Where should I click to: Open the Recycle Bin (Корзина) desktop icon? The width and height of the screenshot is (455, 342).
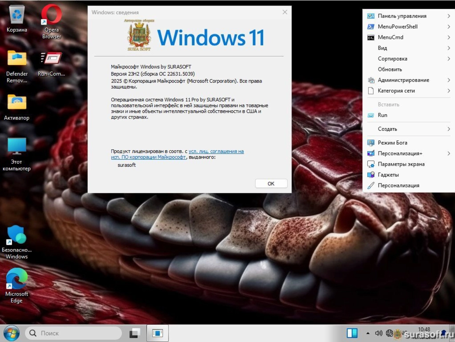tap(17, 18)
